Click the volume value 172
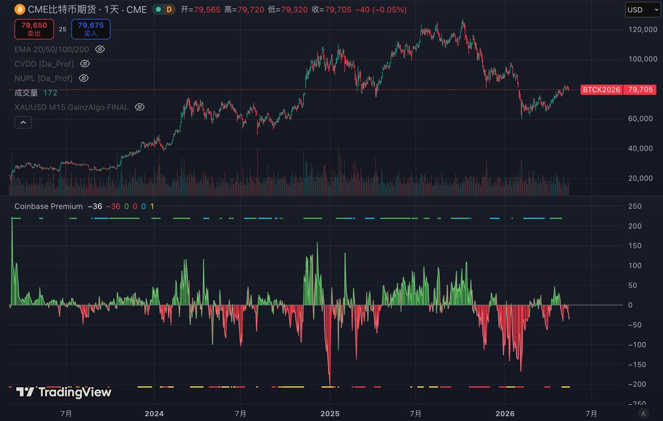Image resolution: width=663 pixels, height=421 pixels. click(50, 93)
